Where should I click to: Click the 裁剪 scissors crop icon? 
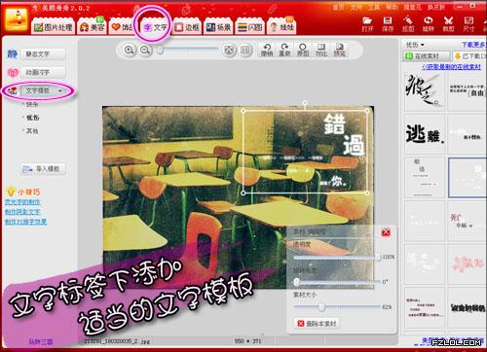tap(448, 23)
